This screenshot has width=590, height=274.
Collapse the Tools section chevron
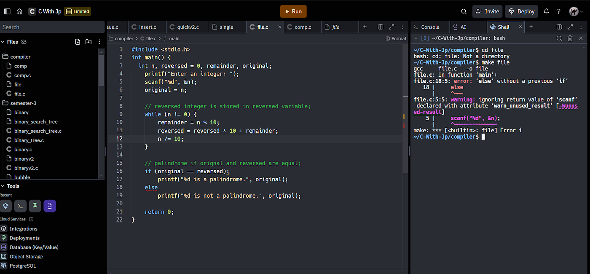click(3, 186)
